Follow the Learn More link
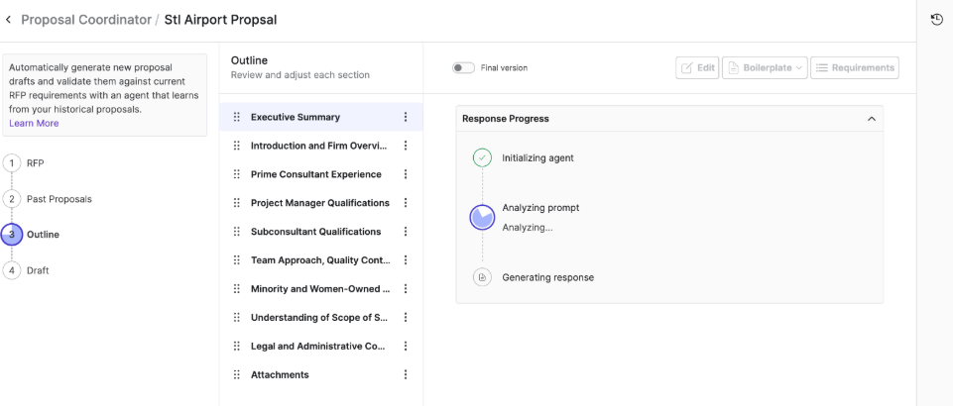Screen dimensions: 953x406 point(34,123)
